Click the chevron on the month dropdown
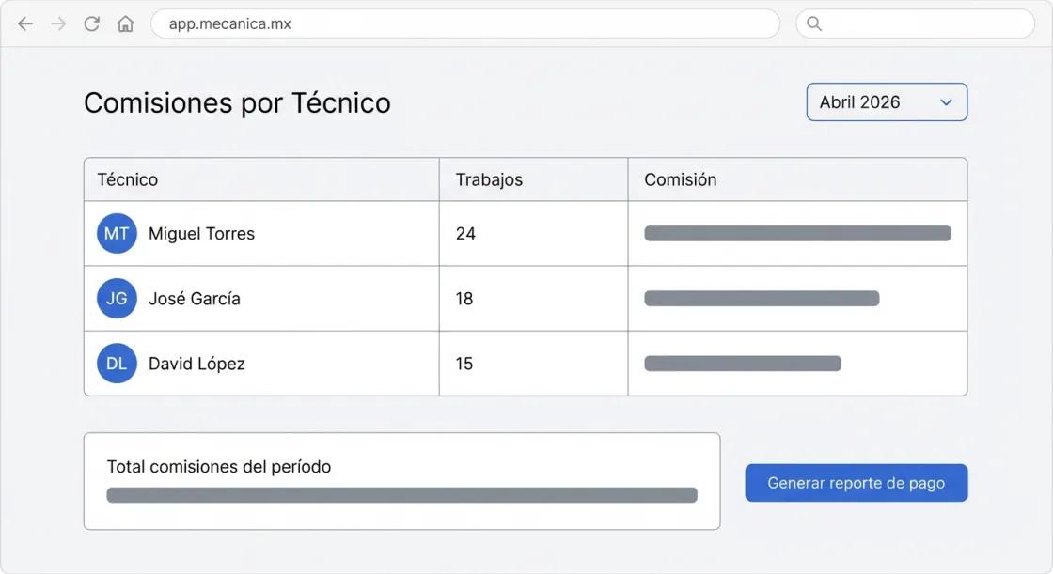 [x=946, y=101]
